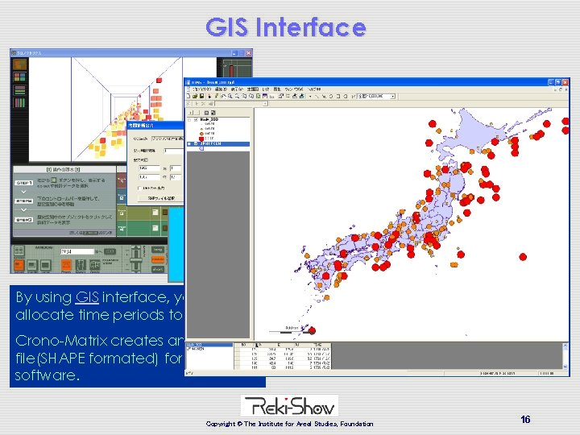Screen dimensions: 580x435
Task: Click the middle orange square button in Crono-Matrix controls
Action: click(66, 265)
